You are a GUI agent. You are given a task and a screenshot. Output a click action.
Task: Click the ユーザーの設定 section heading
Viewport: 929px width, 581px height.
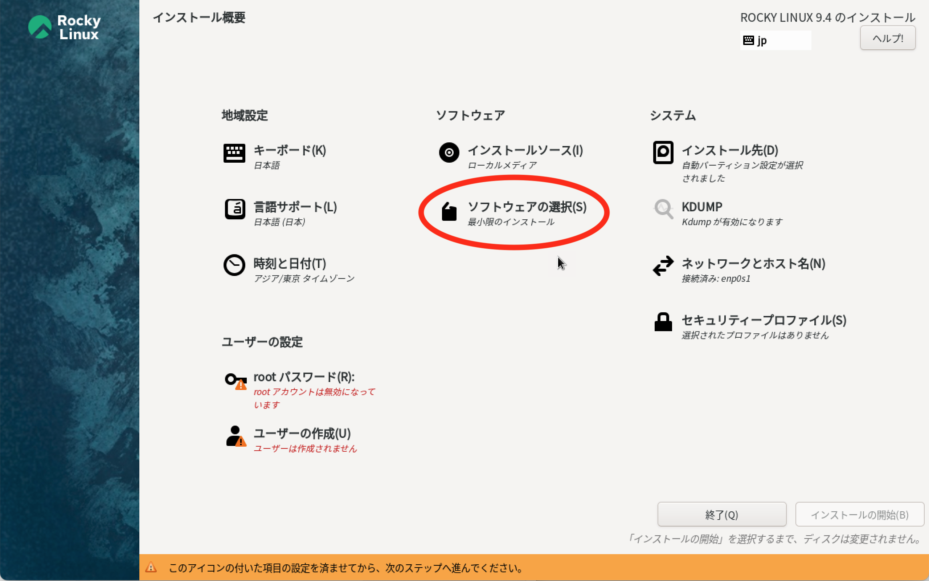click(x=262, y=342)
